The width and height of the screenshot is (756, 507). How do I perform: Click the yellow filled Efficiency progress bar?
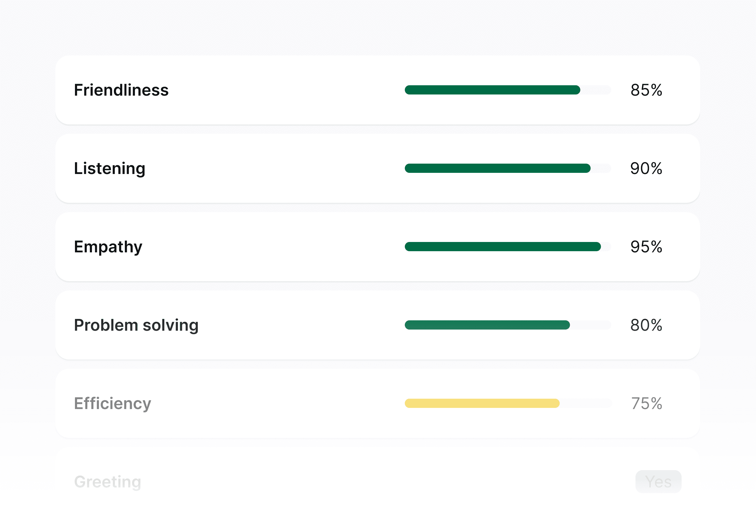(482, 403)
